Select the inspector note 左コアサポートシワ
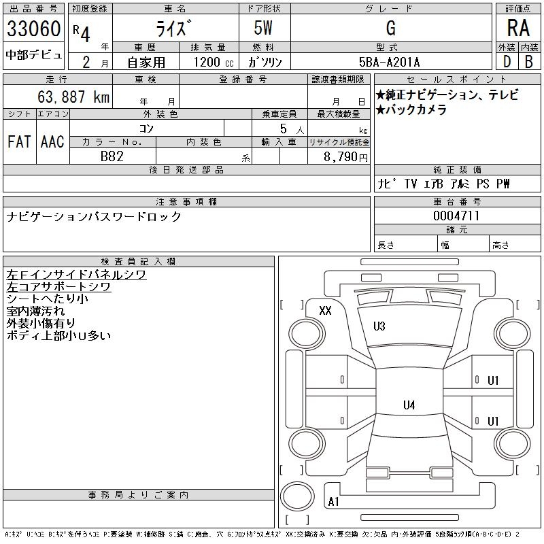The height and width of the screenshot is (544, 544). [x=58, y=286]
